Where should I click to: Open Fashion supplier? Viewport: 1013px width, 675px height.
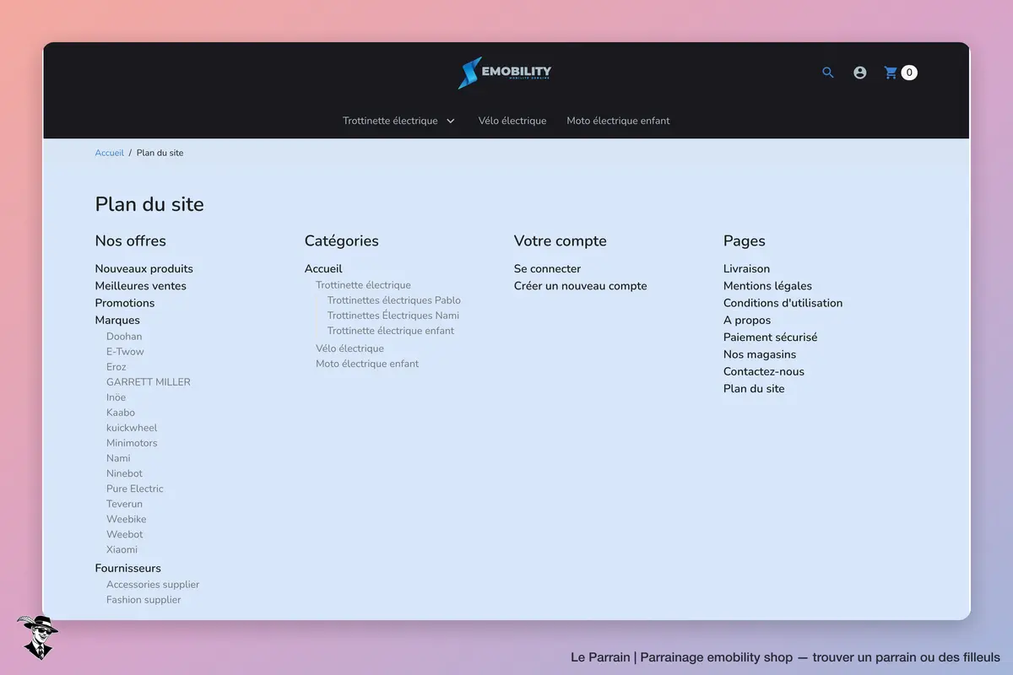(144, 600)
